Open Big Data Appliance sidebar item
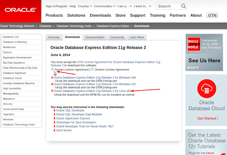This screenshot has width=227, height=155. (x=21, y=63)
